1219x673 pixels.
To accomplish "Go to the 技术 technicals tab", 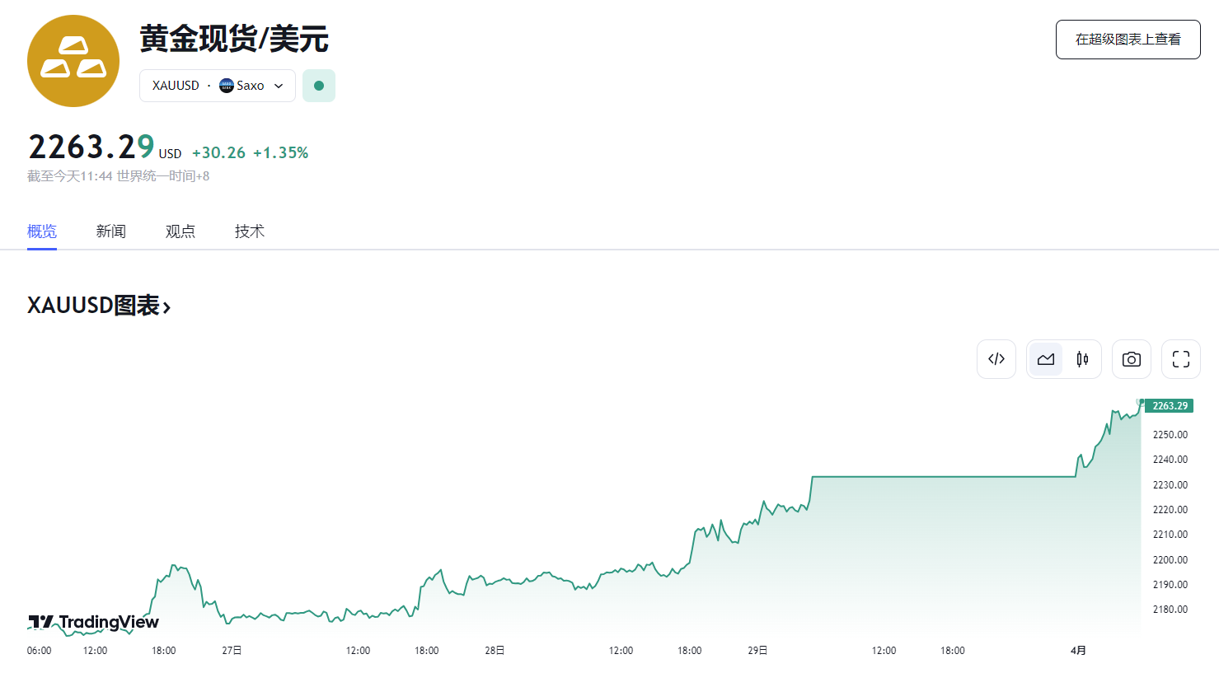I will (250, 231).
